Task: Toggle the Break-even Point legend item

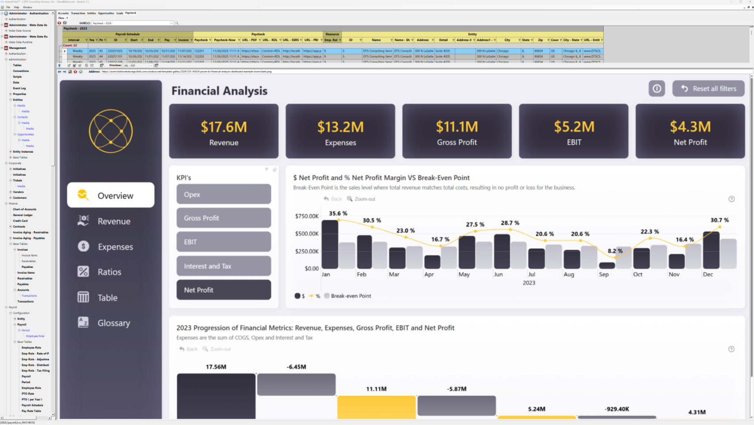Action: [347, 296]
